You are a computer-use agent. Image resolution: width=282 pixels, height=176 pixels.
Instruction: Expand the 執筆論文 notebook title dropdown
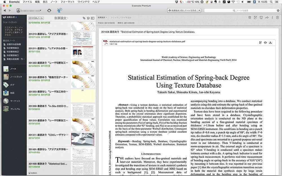point(61,18)
